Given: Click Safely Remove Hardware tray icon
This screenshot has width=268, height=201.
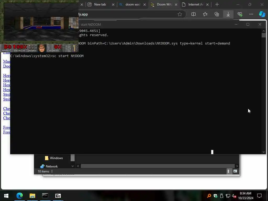Looking at the screenshot, I should tap(222, 196).
